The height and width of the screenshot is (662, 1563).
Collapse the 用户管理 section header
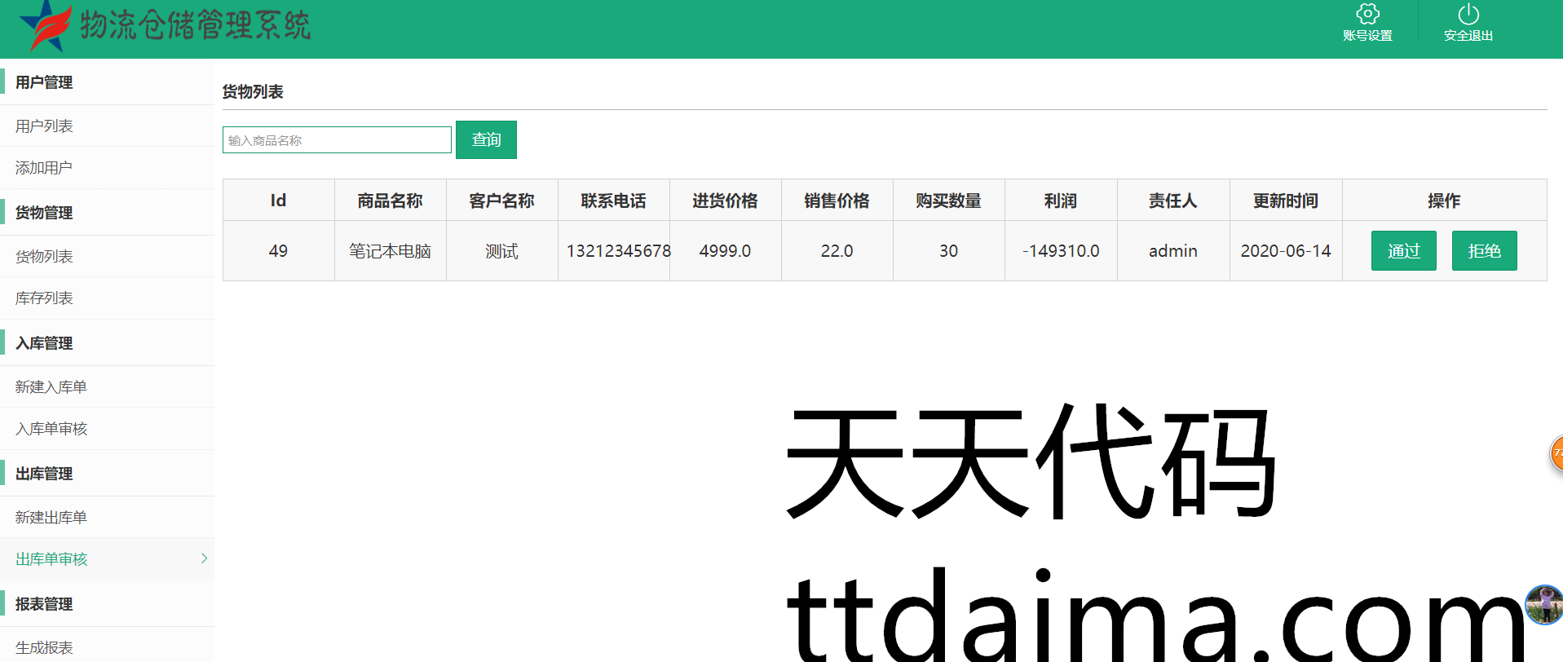pyautogui.click(x=44, y=82)
